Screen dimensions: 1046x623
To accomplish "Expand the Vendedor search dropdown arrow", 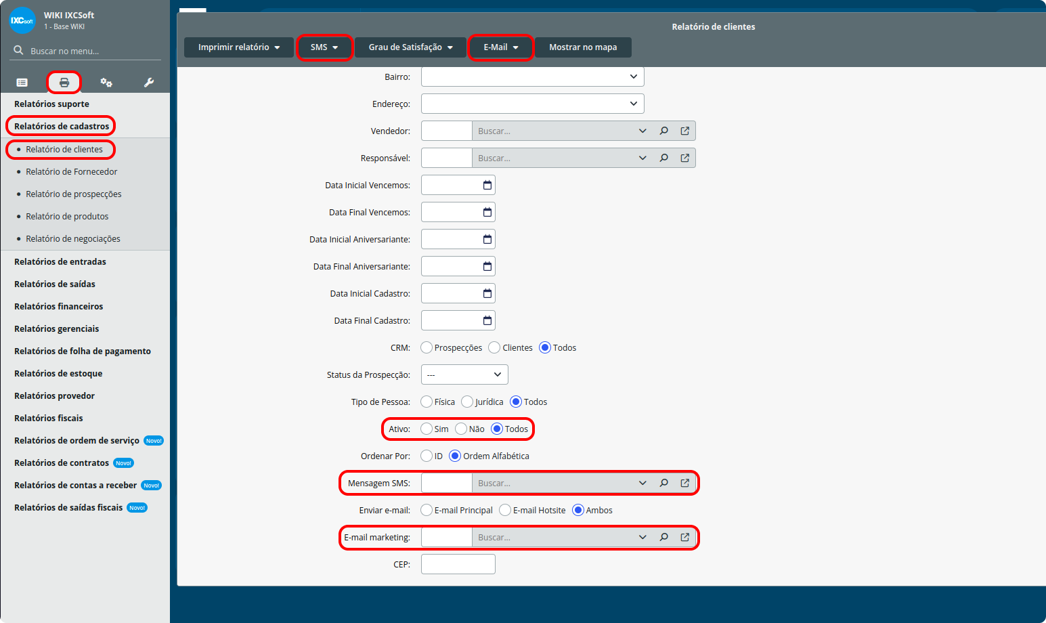I will click(642, 131).
